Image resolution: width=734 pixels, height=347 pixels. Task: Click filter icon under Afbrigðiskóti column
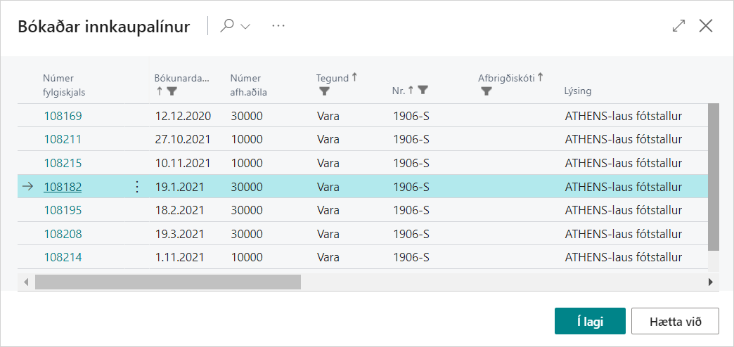click(487, 91)
